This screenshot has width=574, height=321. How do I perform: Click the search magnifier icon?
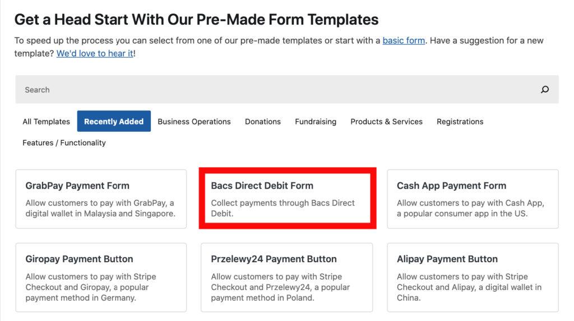coord(544,90)
